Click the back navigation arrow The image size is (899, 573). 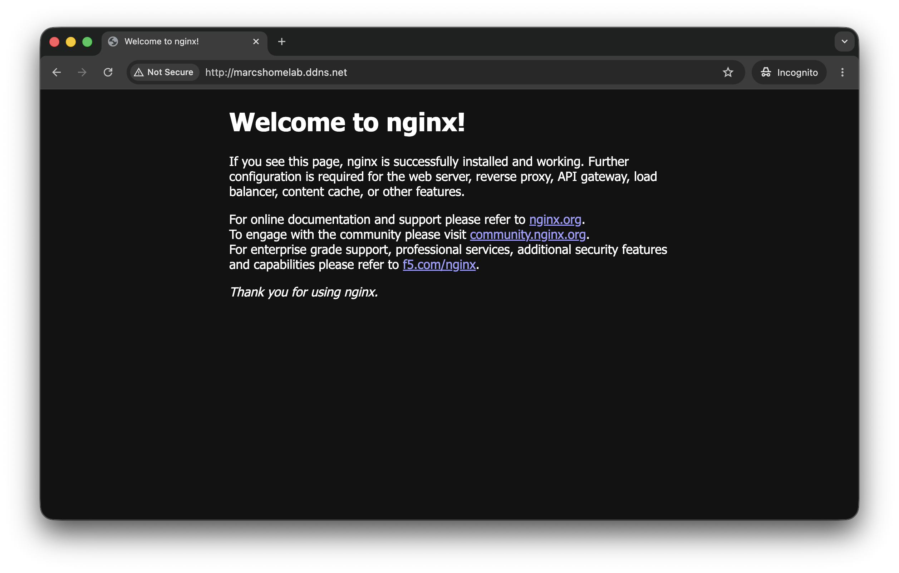click(57, 72)
